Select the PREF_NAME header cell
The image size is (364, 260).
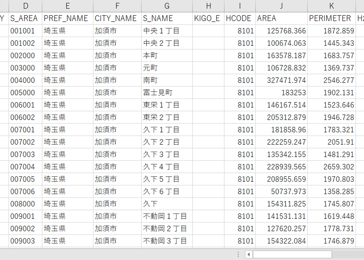click(x=67, y=19)
